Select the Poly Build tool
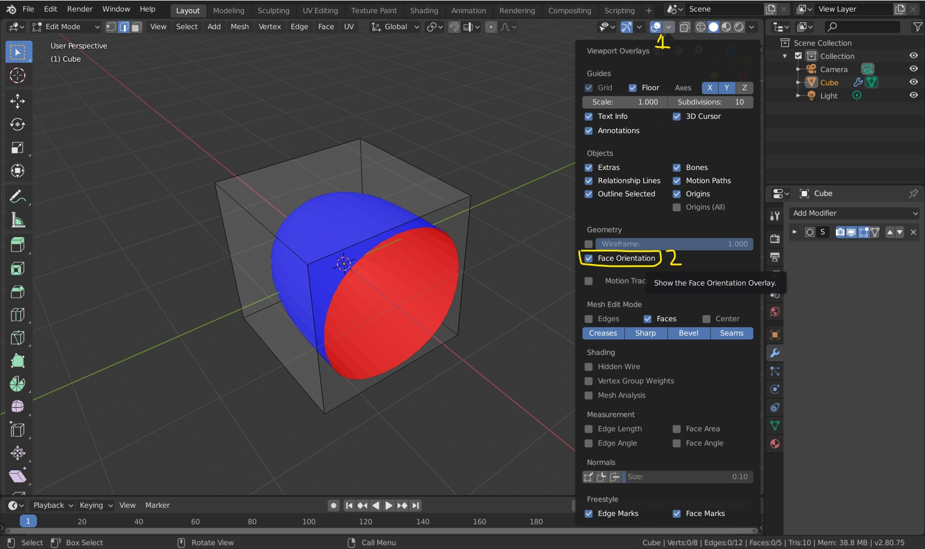925x549 pixels. [18, 361]
